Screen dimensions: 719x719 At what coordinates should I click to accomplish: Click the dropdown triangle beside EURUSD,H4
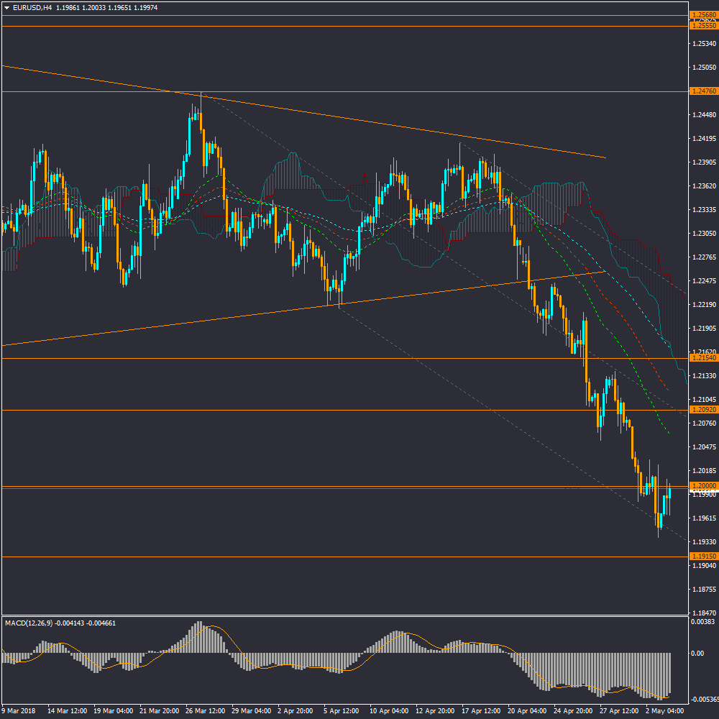coord(7,7)
